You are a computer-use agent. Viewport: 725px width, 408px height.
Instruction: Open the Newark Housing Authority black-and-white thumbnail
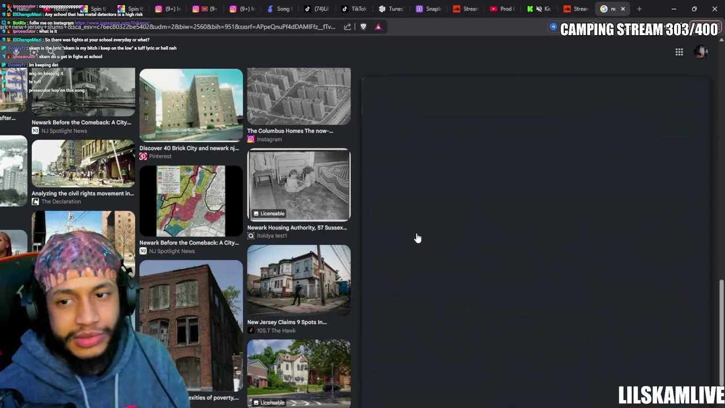coord(299,185)
